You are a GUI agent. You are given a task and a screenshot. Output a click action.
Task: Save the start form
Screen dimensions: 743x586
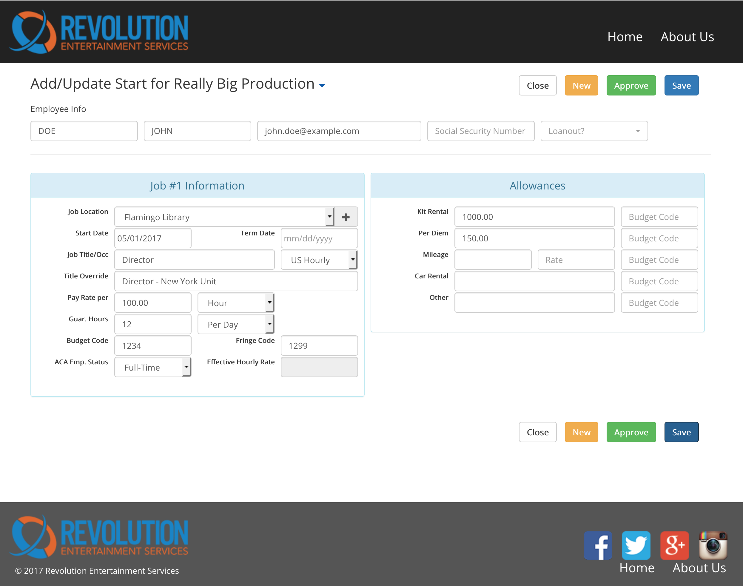(x=681, y=85)
